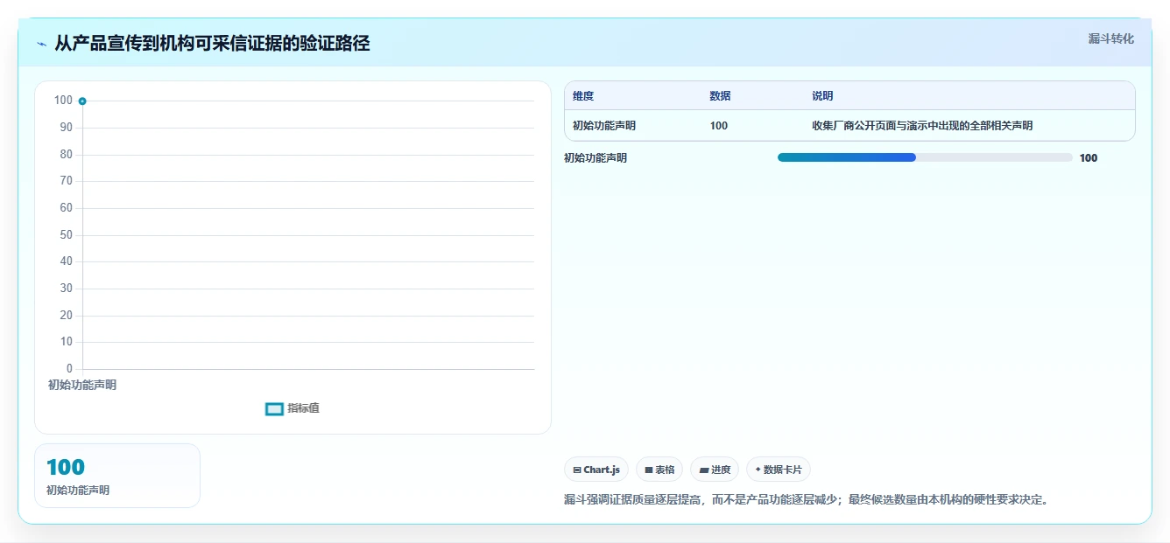
Task: Click the Chart.js tag chip
Action: pyautogui.click(x=596, y=470)
